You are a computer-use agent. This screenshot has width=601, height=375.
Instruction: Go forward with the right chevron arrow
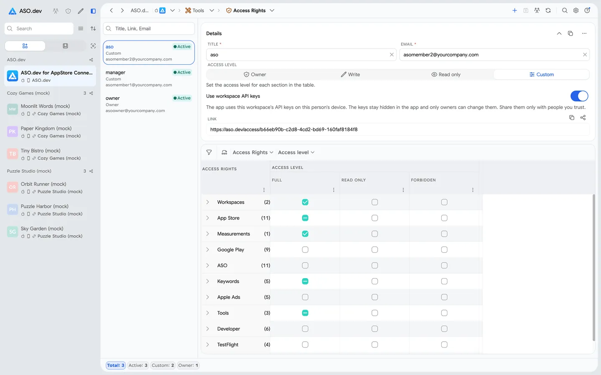122,10
